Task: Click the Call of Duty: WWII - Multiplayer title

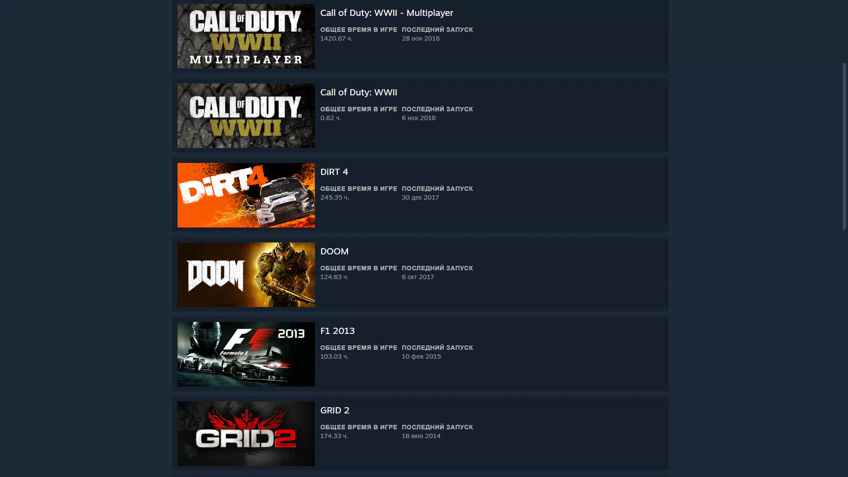Action: [x=386, y=13]
